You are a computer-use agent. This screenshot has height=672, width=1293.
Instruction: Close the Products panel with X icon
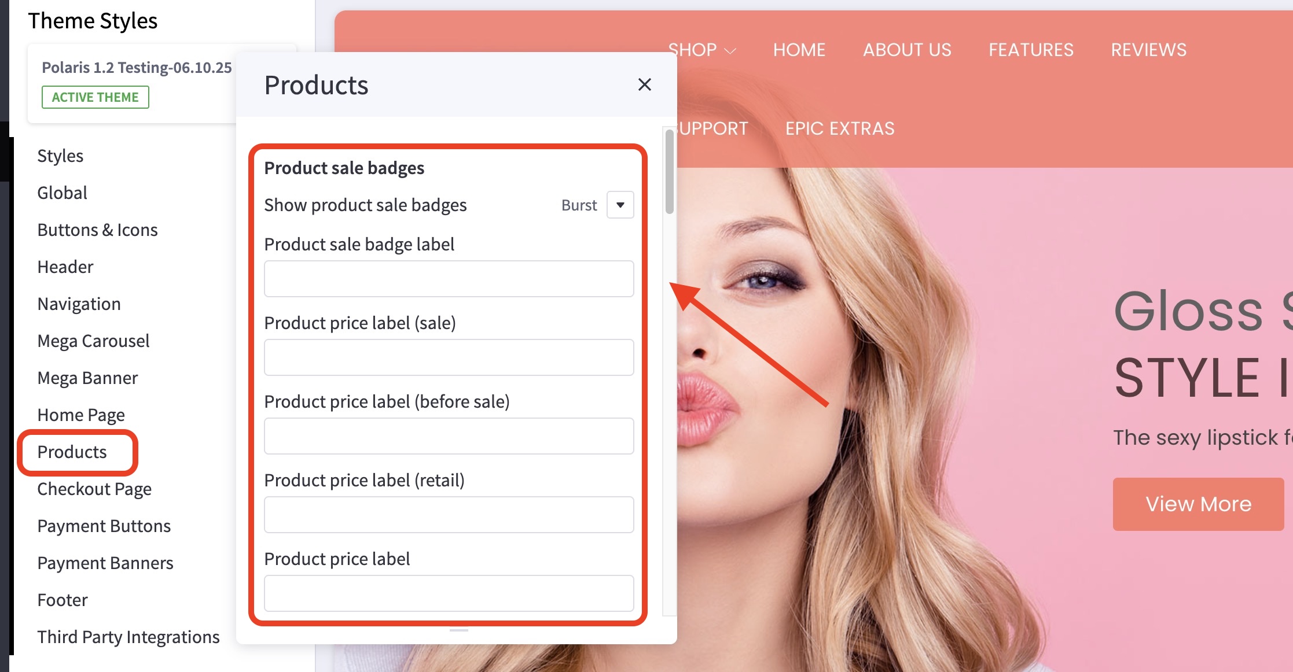644,85
